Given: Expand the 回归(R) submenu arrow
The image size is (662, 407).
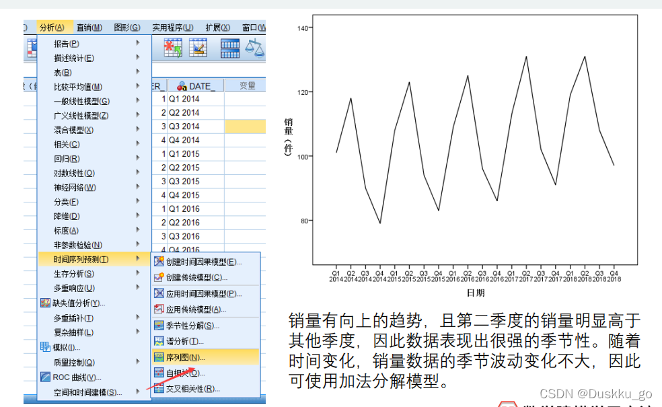Looking at the screenshot, I should 138,158.
